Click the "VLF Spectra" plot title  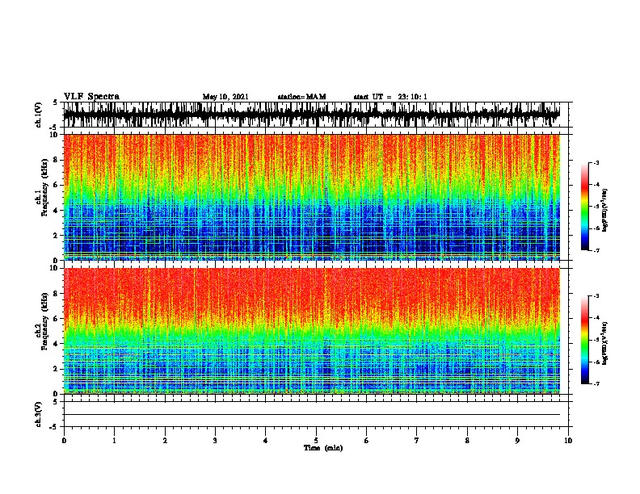point(91,97)
